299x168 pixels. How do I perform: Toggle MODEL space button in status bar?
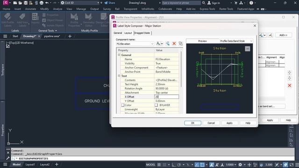pyautogui.click(x=150, y=165)
